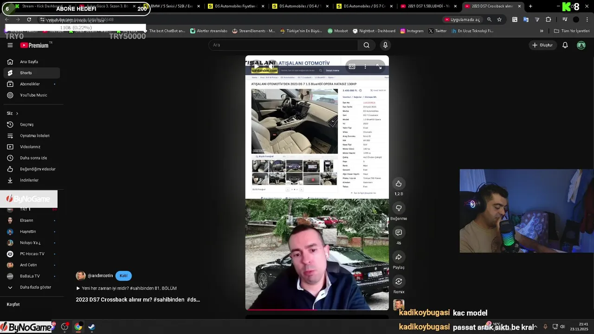
Task: Like the Short (1,2 B)
Action: point(399,184)
